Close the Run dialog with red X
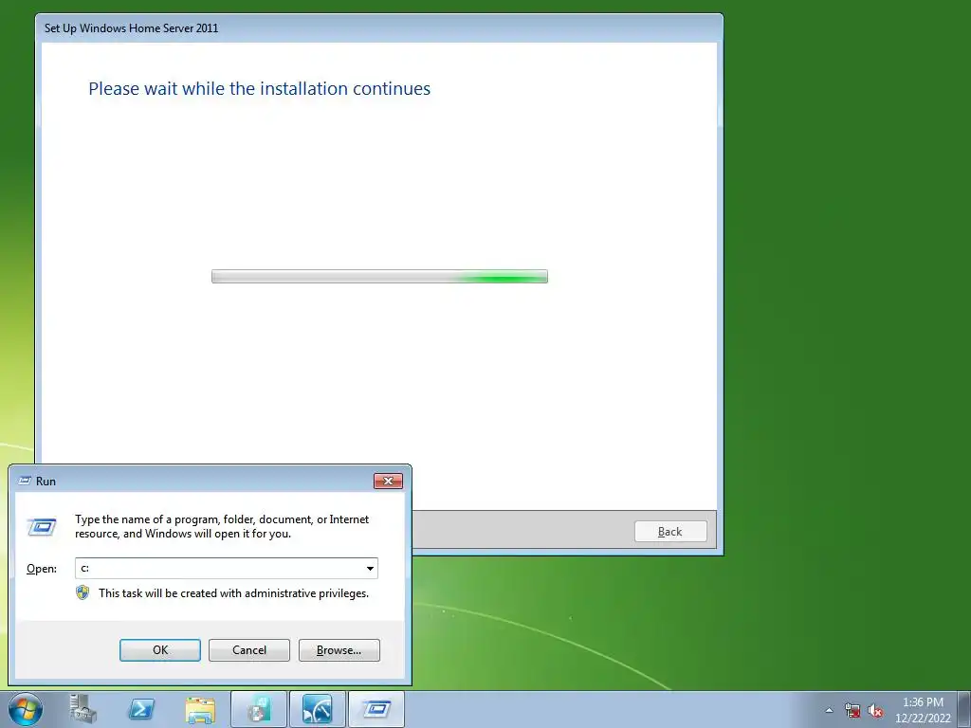Viewport: 971px width, 728px height. point(388,481)
